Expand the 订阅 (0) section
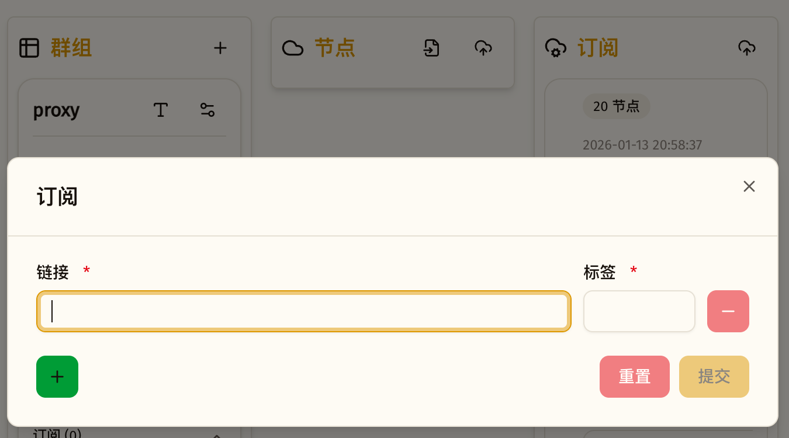This screenshot has height=438, width=789. [x=217, y=434]
